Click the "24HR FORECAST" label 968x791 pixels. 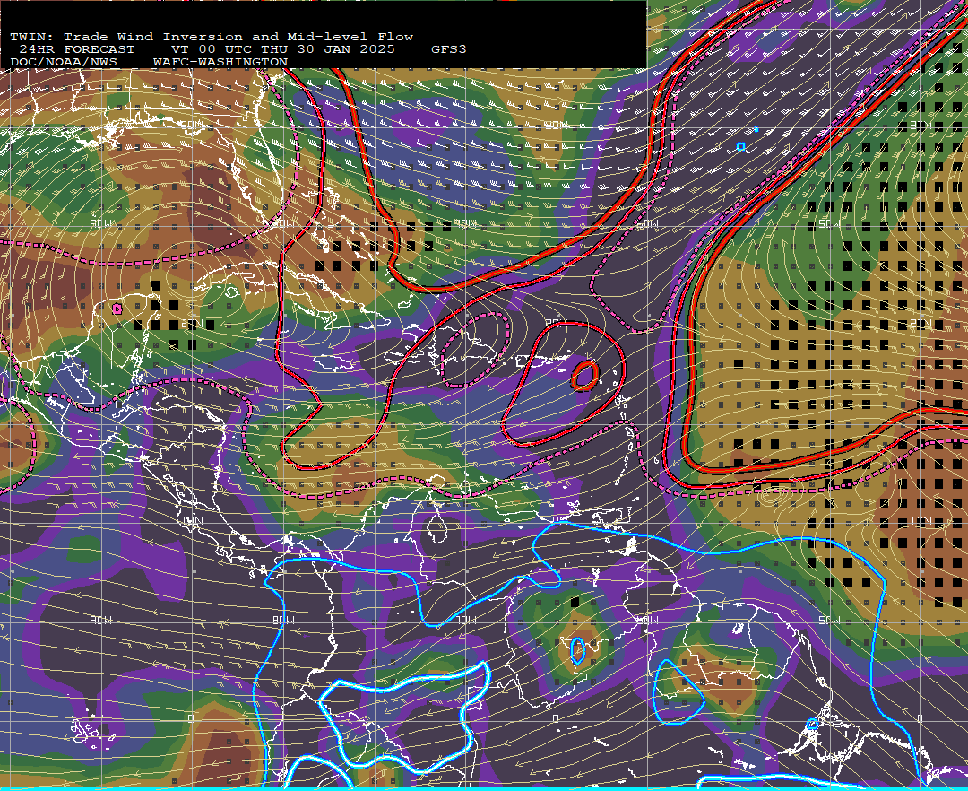coord(76,49)
